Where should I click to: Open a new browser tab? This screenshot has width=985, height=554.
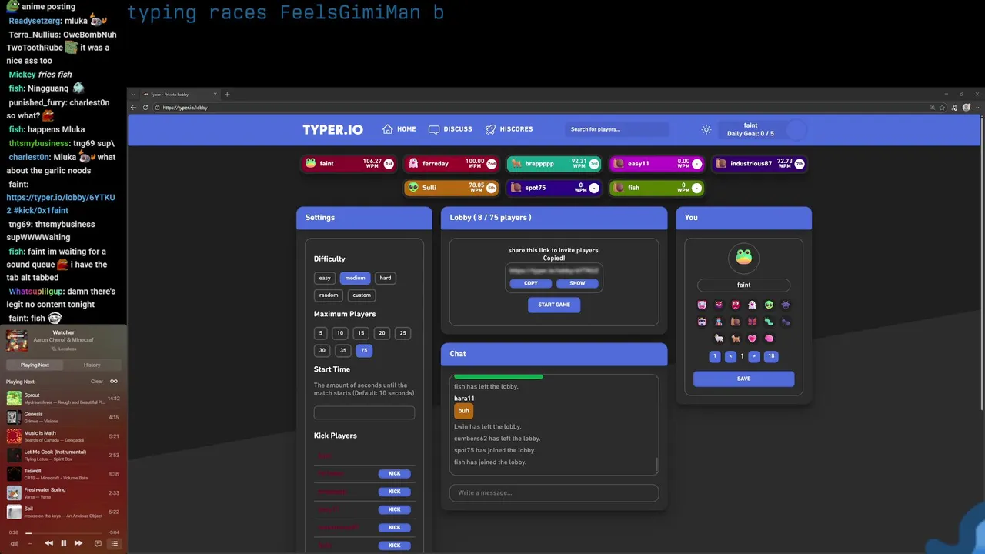(227, 94)
